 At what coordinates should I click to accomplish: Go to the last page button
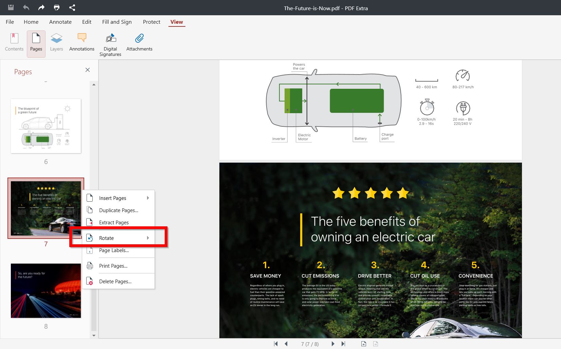point(343,344)
